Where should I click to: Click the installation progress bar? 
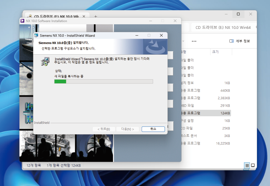104,81
